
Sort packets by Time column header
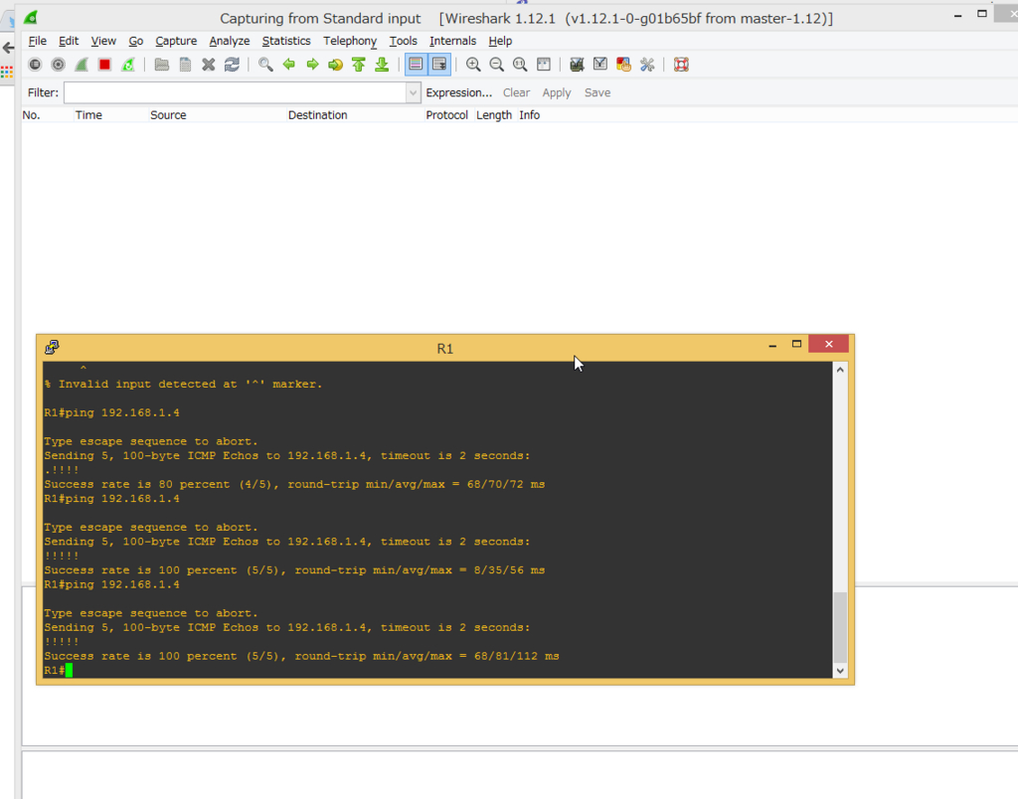(x=88, y=115)
